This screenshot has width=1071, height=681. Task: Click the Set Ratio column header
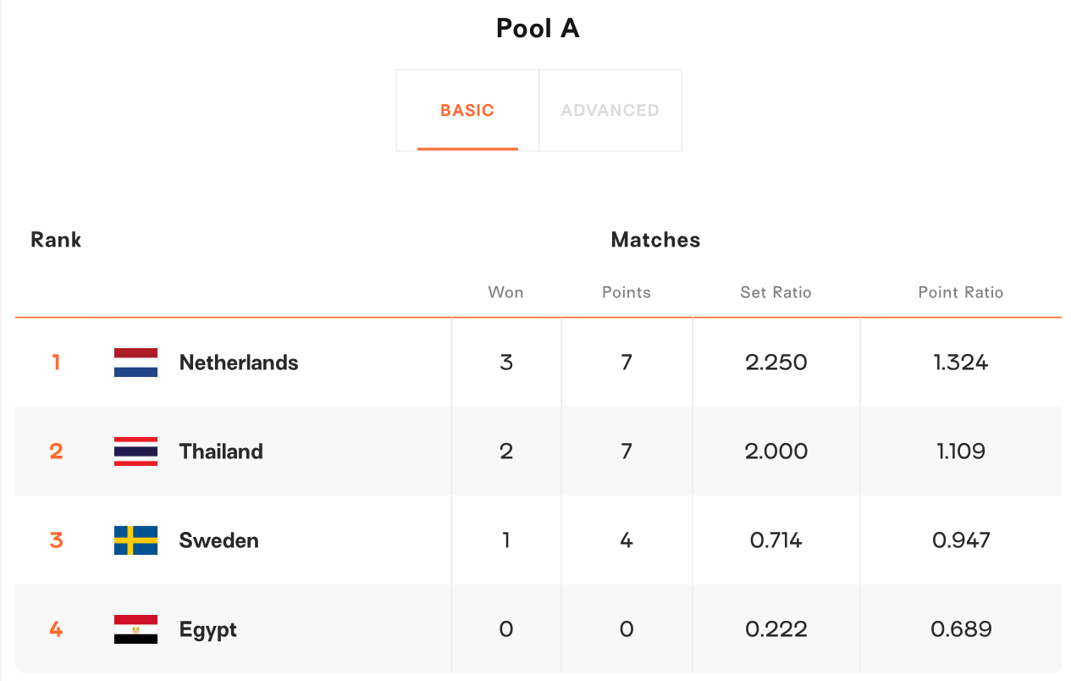click(776, 292)
